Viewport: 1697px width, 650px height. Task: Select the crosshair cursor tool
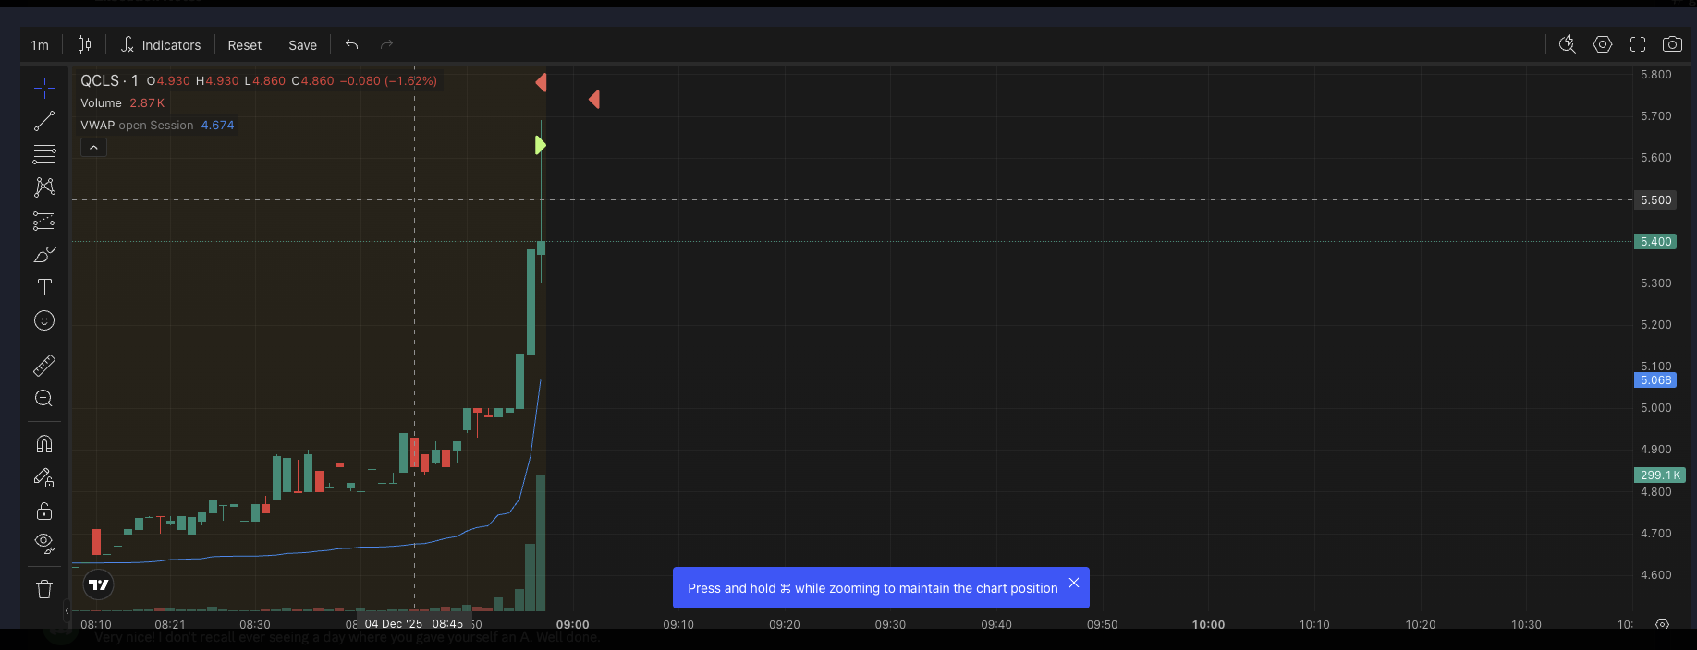pyautogui.click(x=44, y=88)
